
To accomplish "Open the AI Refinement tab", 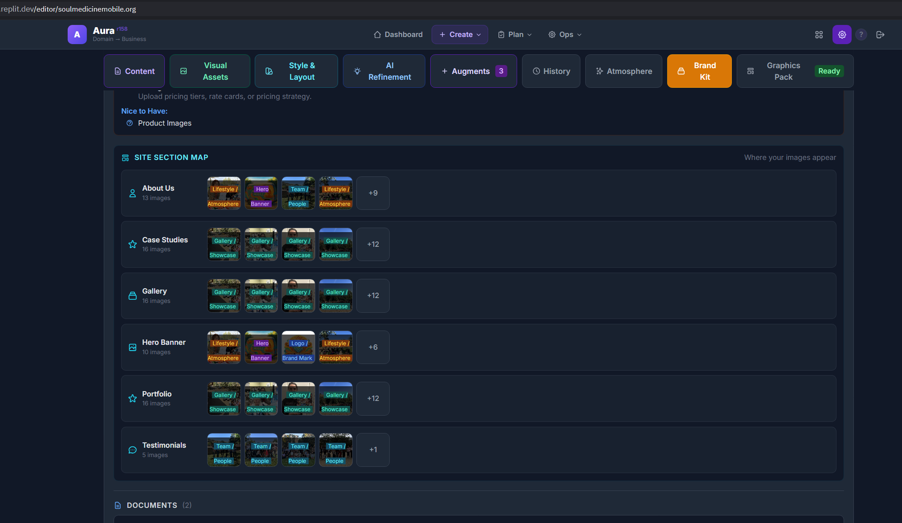I will pos(384,71).
